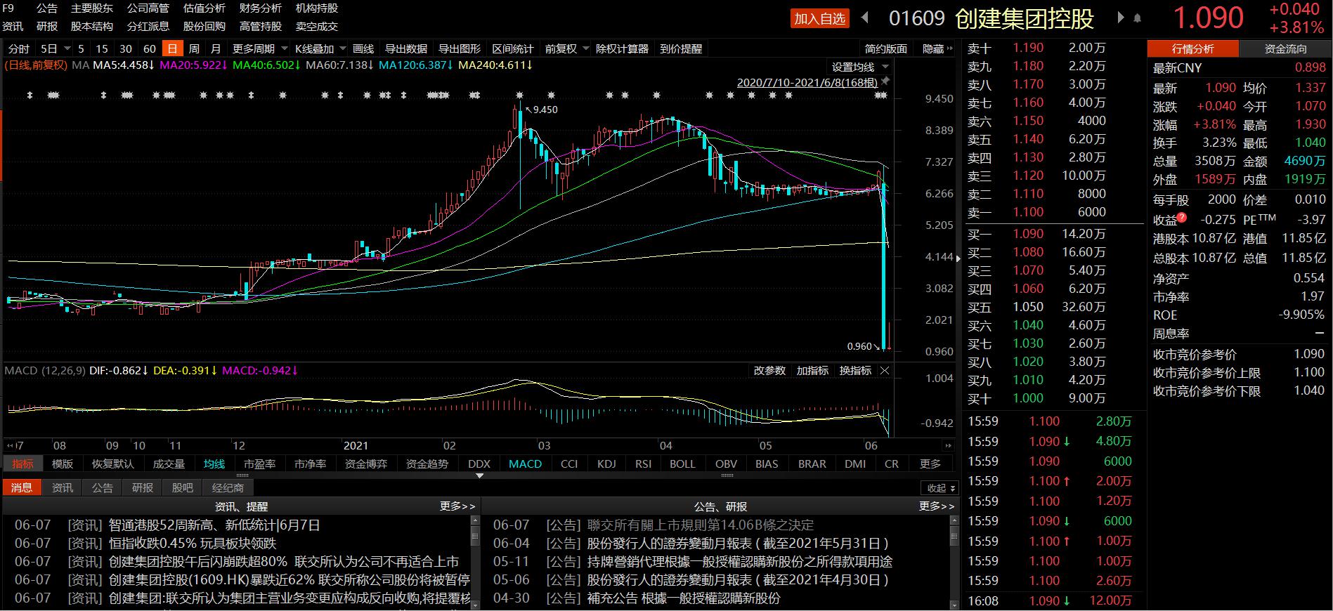Click the 加指标 add indicator button
This screenshot has width=1333, height=611.
point(812,370)
